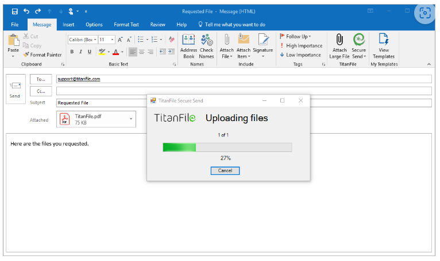Expand Follow Up flag menu
Viewport: 440px width, 261px height.
[295, 37]
